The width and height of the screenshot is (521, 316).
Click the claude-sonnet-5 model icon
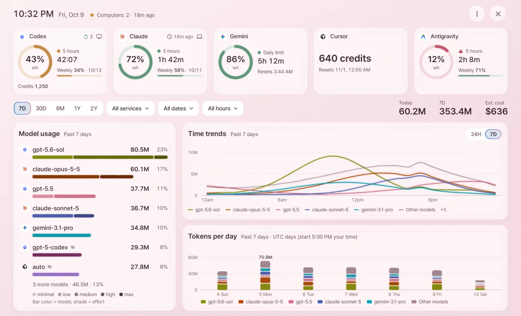(25, 208)
